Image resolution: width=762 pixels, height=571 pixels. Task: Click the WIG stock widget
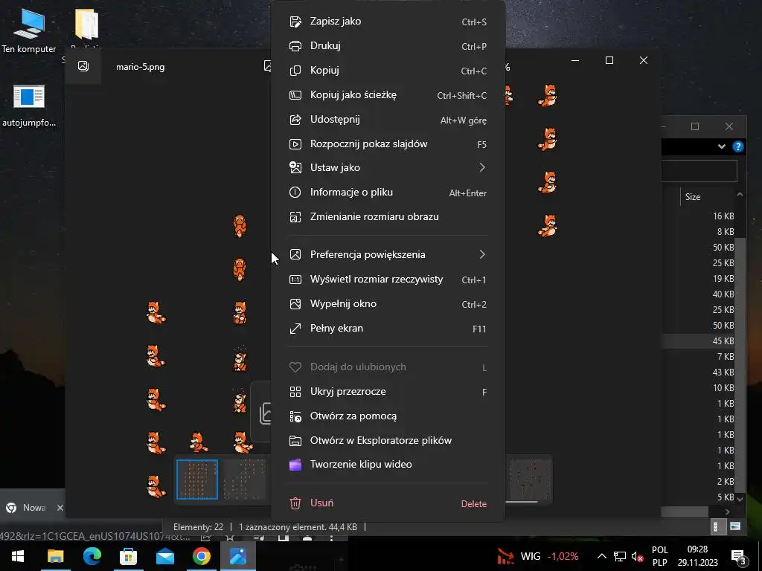(x=537, y=556)
